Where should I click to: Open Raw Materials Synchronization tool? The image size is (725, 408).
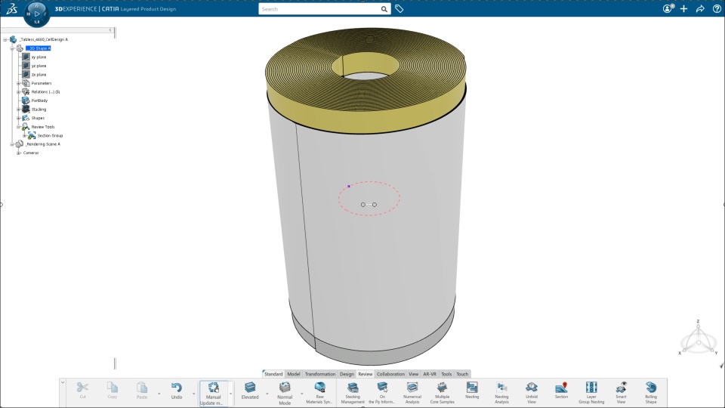tap(319, 393)
